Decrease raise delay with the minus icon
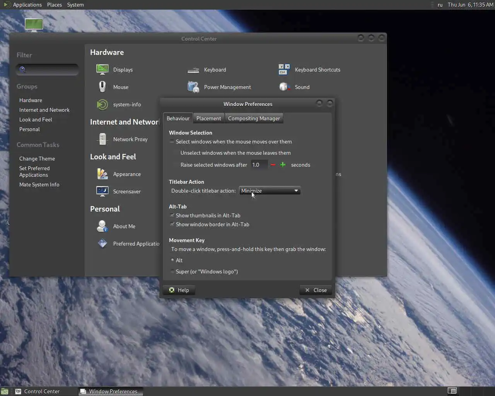Viewport: 495px width, 396px height. 273,165
